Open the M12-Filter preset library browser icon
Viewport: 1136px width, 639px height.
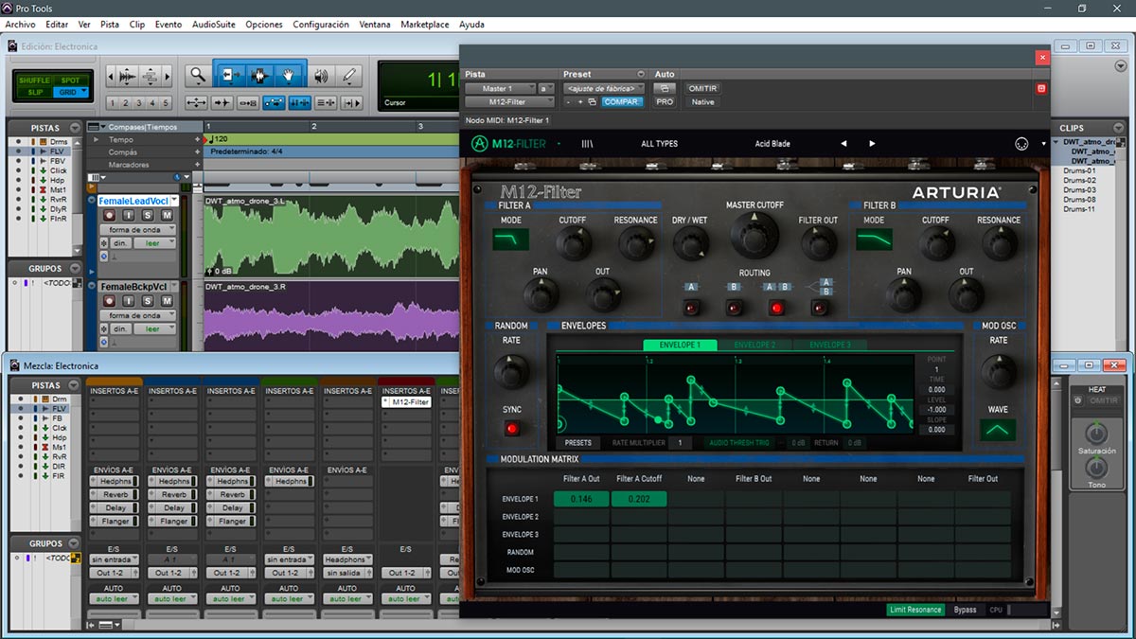[x=587, y=144]
